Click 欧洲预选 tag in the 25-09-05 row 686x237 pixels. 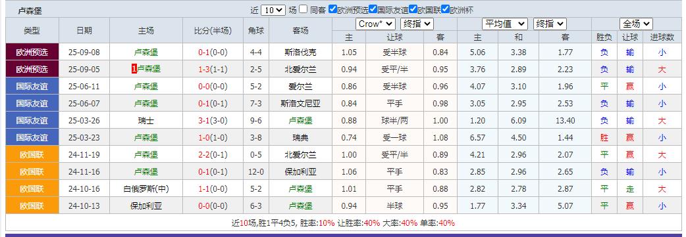click(32, 70)
